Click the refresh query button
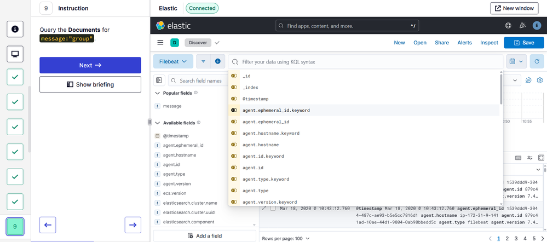547x242 pixels. click(x=537, y=62)
